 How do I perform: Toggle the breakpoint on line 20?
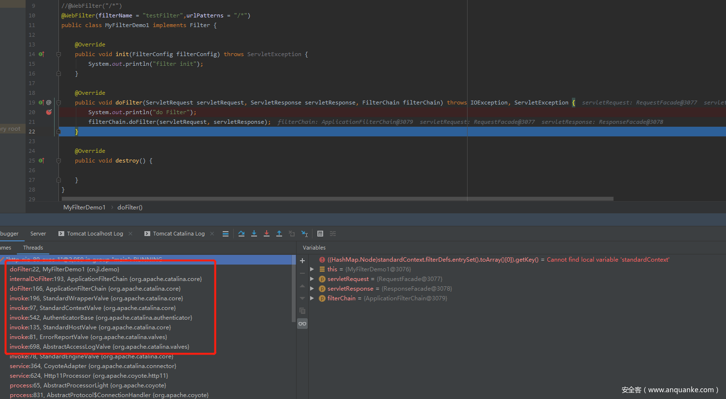(x=49, y=112)
